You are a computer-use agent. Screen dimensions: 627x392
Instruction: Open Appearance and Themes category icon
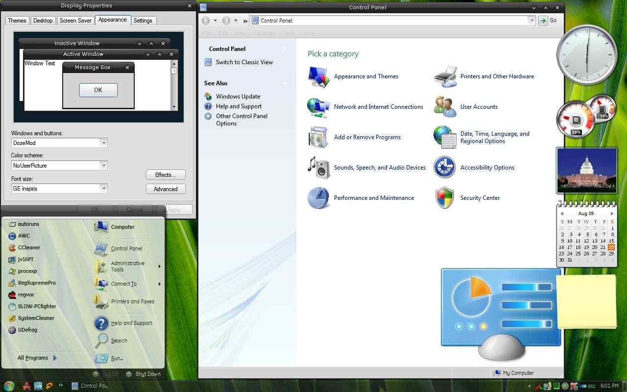(x=319, y=76)
